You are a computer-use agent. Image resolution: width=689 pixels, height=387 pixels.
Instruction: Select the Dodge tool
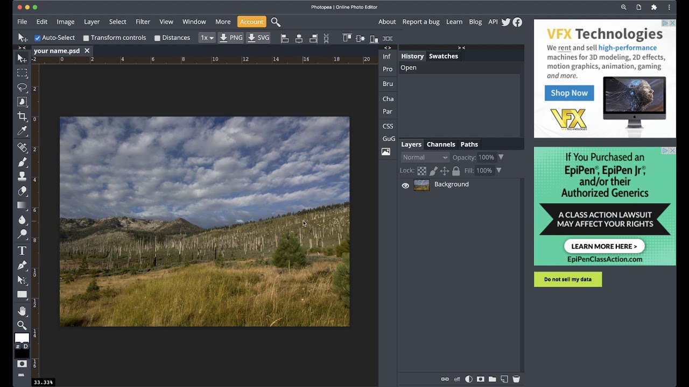click(x=22, y=234)
